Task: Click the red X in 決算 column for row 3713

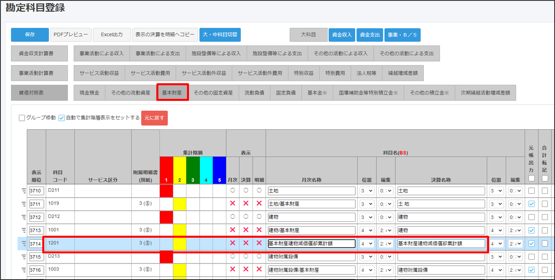Action: 246,230
